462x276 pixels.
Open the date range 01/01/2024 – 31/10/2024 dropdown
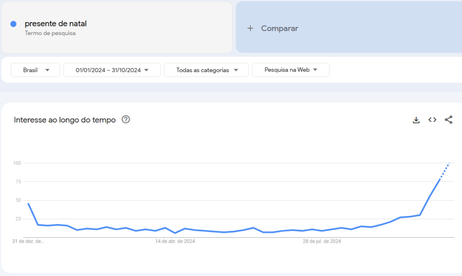click(112, 70)
